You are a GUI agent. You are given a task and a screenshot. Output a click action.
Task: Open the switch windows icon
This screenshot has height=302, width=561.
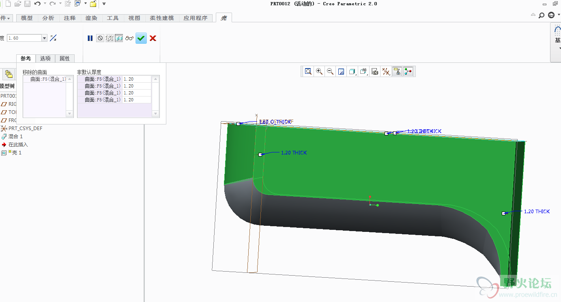click(x=77, y=4)
